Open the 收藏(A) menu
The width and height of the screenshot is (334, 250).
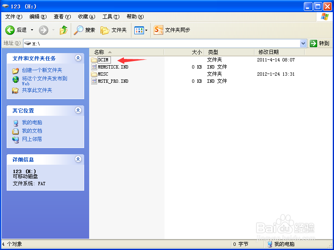pyautogui.click(x=87, y=17)
